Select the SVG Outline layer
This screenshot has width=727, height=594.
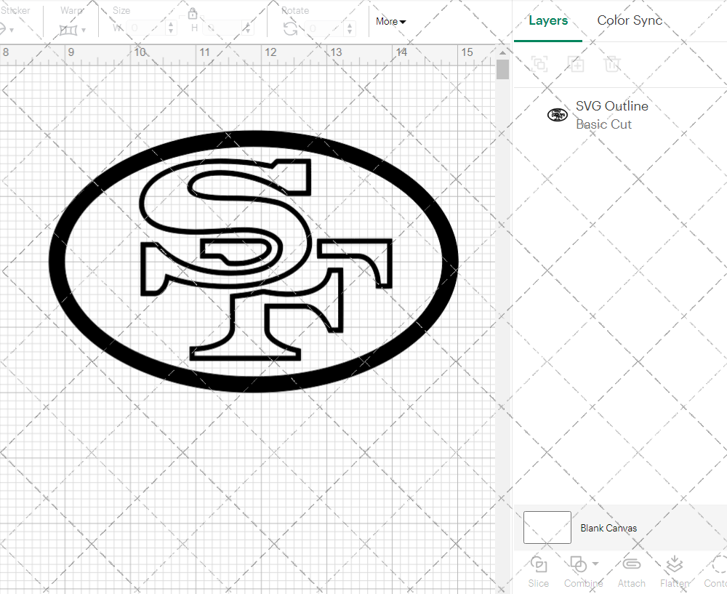611,114
